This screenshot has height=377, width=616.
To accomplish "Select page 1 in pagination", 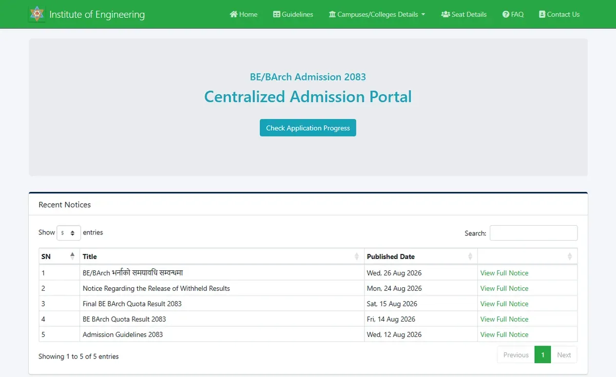I will point(543,355).
